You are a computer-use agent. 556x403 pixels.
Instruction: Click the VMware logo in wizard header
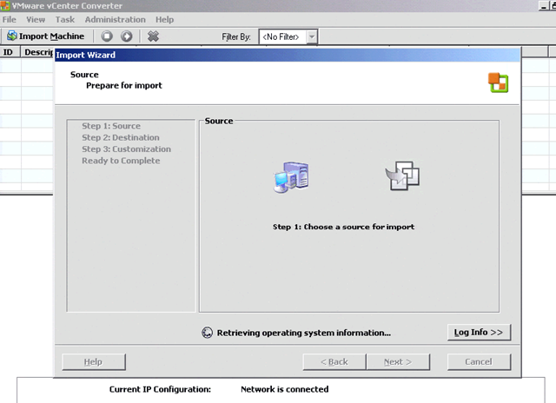click(498, 83)
